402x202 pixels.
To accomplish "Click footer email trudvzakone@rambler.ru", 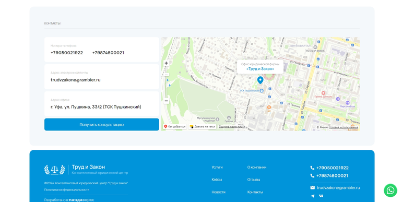I will click(338, 187).
